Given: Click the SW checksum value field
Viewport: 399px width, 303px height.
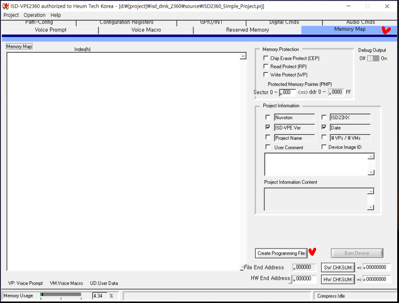Looking at the screenshot, I should pyautogui.click(x=376, y=267).
